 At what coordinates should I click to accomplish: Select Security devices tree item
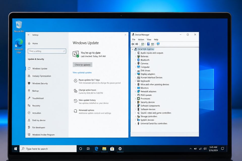(147, 102)
